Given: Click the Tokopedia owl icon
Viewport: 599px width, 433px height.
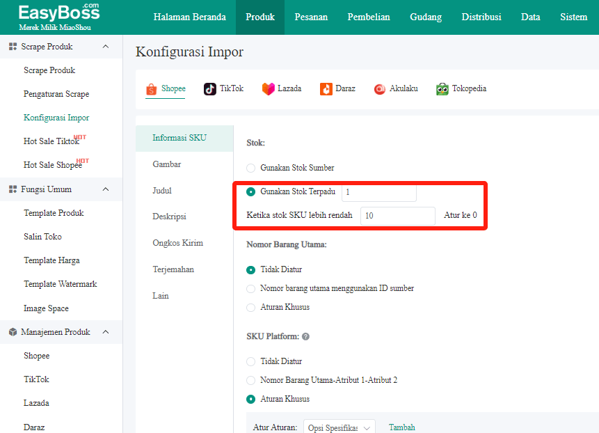Looking at the screenshot, I should click(442, 89).
